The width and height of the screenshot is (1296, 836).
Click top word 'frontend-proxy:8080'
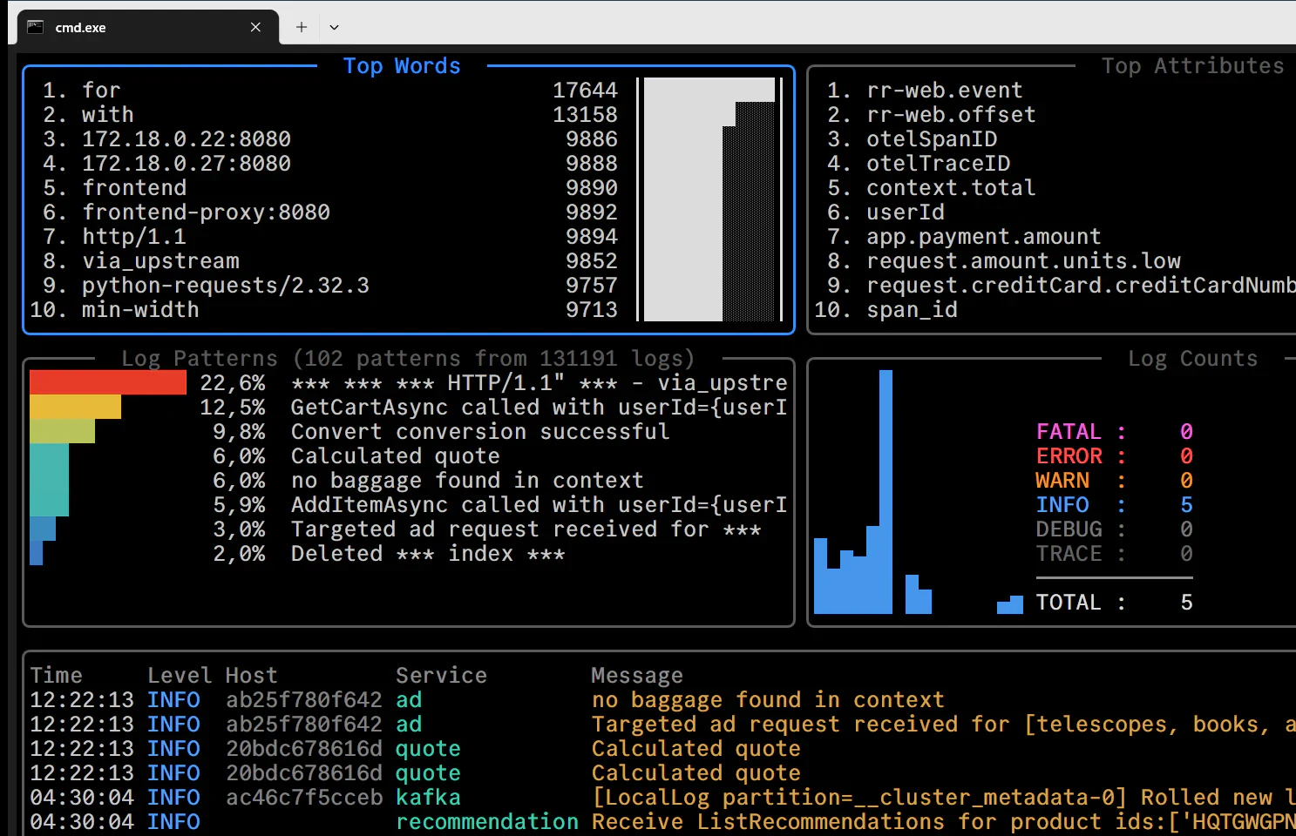click(206, 212)
